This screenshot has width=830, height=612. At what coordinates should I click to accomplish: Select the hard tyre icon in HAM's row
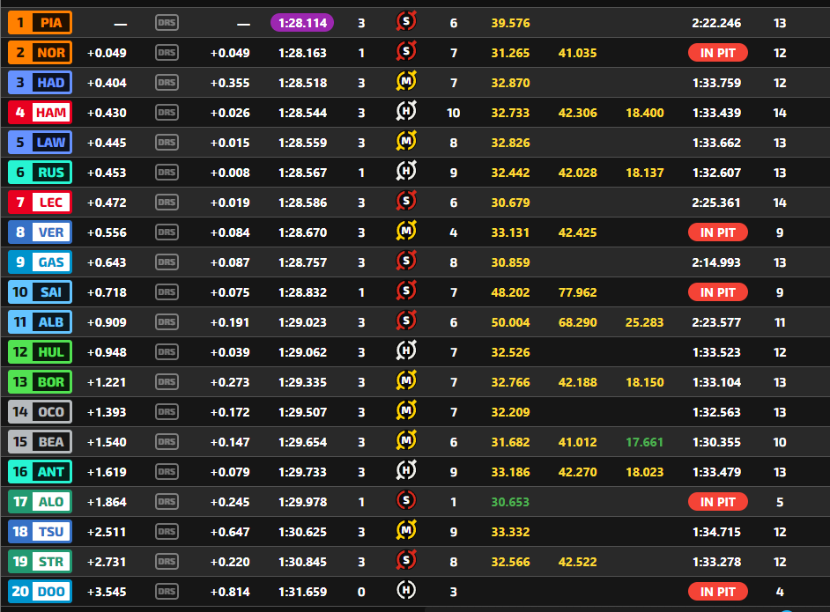click(x=406, y=113)
